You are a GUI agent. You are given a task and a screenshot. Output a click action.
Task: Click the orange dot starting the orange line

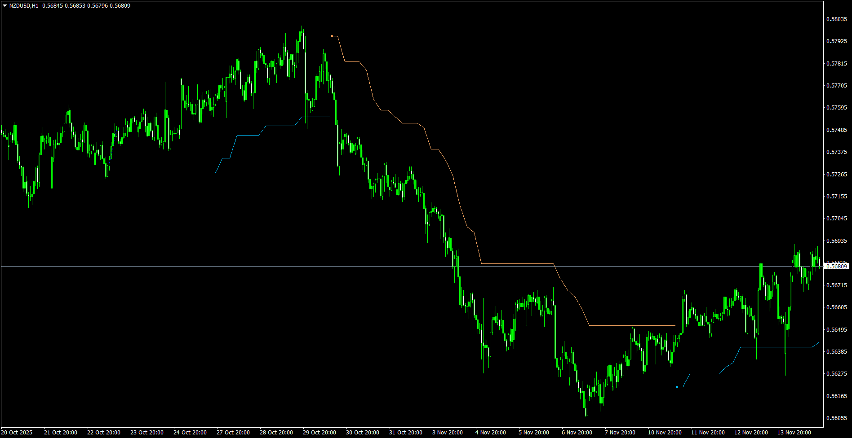click(x=332, y=36)
